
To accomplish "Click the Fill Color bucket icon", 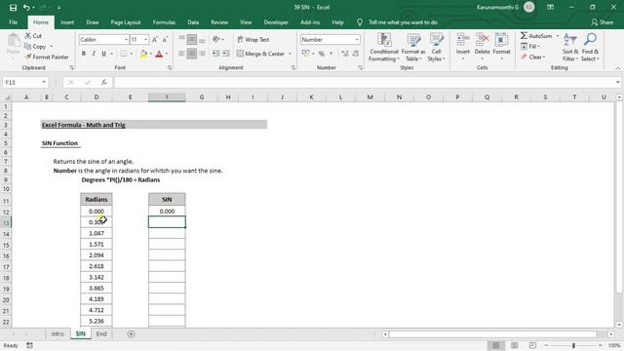I will click(x=143, y=54).
